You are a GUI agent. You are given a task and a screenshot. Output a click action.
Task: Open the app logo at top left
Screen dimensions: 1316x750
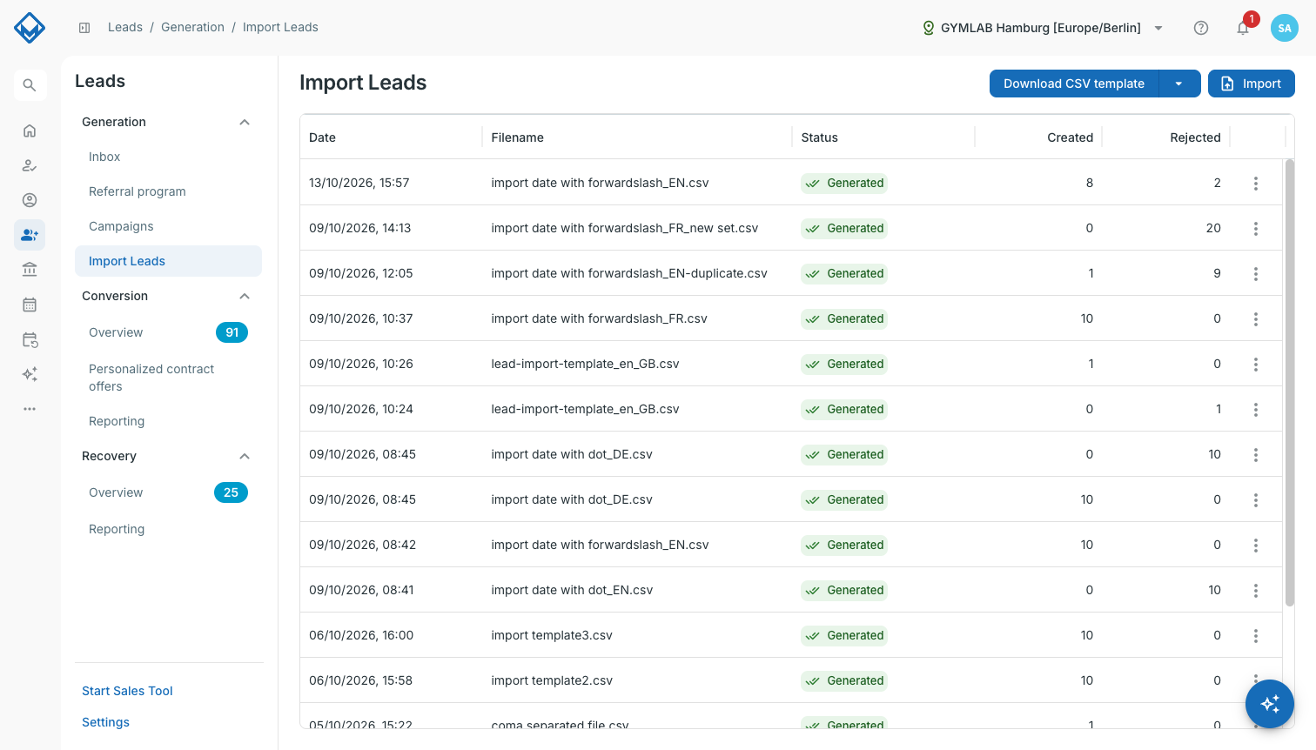(x=30, y=28)
